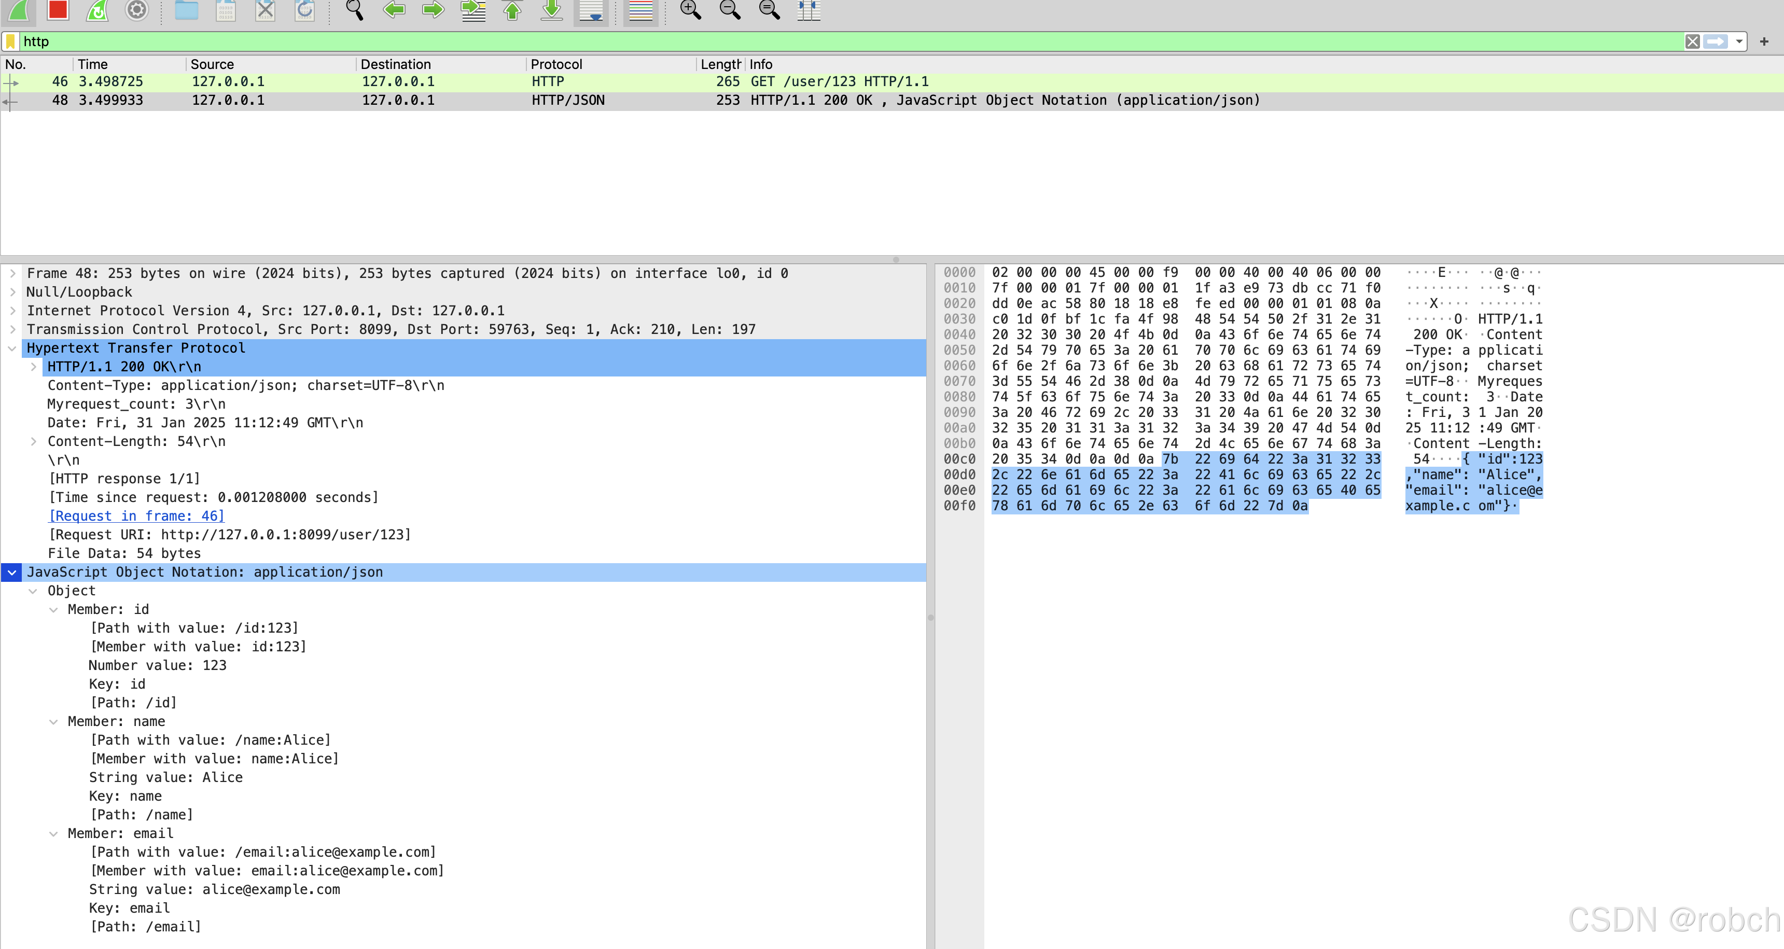
Task: Select the Myrequest_count: 3 row
Action: tap(463, 404)
